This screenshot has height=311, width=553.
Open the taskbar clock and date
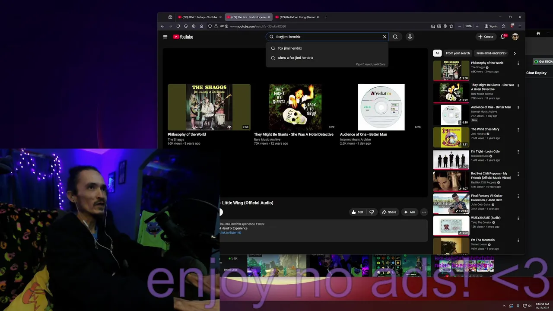pos(542,306)
